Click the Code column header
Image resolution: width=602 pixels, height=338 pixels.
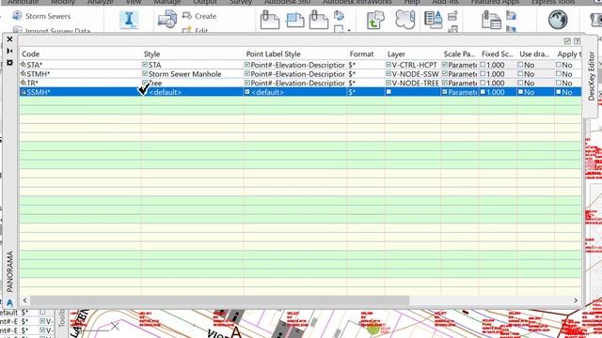[x=80, y=54]
